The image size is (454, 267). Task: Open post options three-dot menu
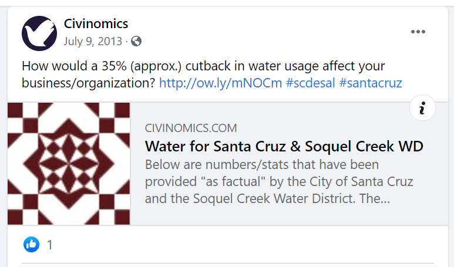coord(418,32)
